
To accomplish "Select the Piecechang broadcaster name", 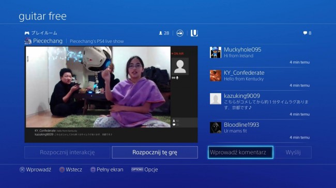I will 48,41.
